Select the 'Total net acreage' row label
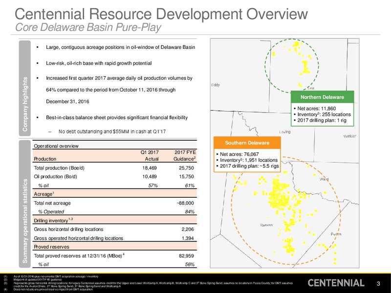The height and width of the screenshot is (293, 391). coord(52,203)
